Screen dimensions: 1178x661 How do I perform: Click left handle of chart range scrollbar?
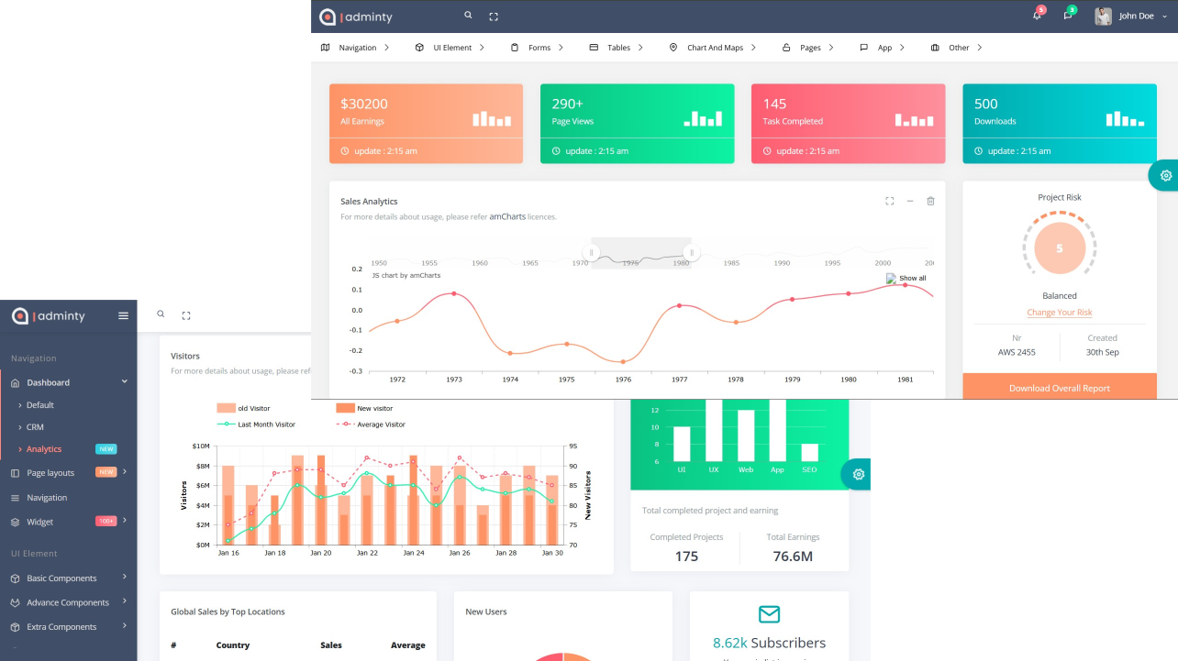coord(592,253)
